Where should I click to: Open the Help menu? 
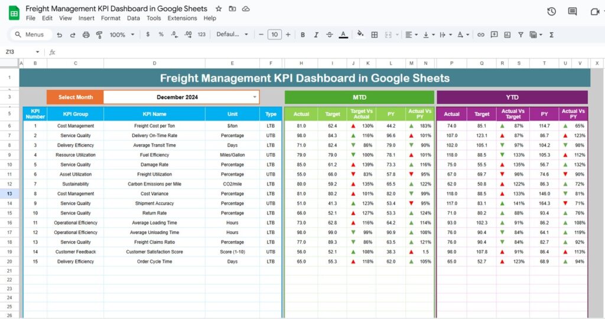coord(210,18)
